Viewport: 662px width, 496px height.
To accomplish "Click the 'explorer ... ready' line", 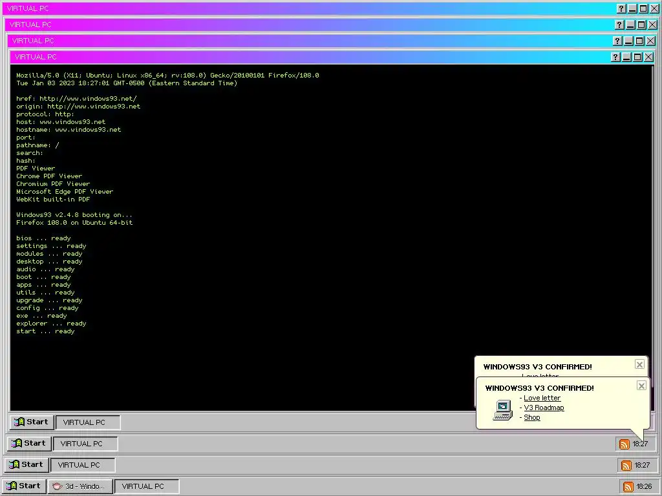I will pyautogui.click(x=51, y=324).
